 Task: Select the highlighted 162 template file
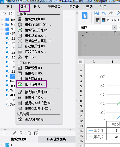[12, 76]
